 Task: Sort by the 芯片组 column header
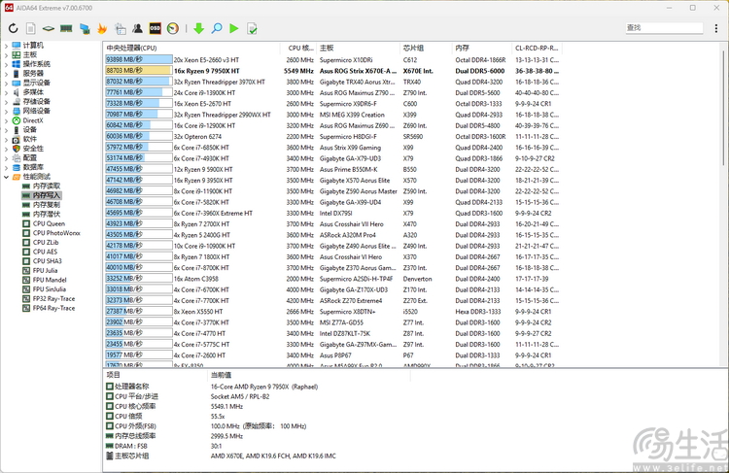pos(426,48)
